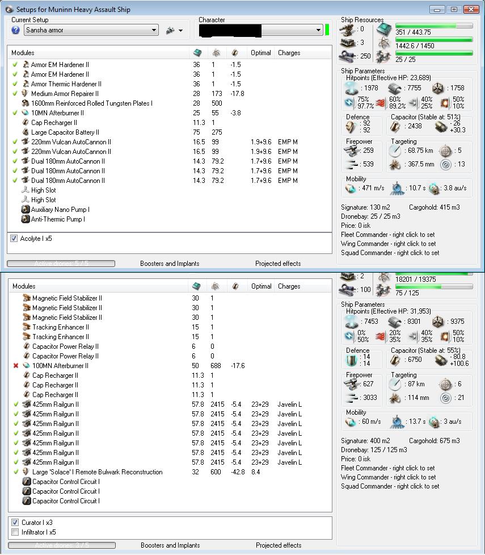485x555 pixels.
Task: Click align time icon showing 10.7 s
Action: [x=397, y=188]
